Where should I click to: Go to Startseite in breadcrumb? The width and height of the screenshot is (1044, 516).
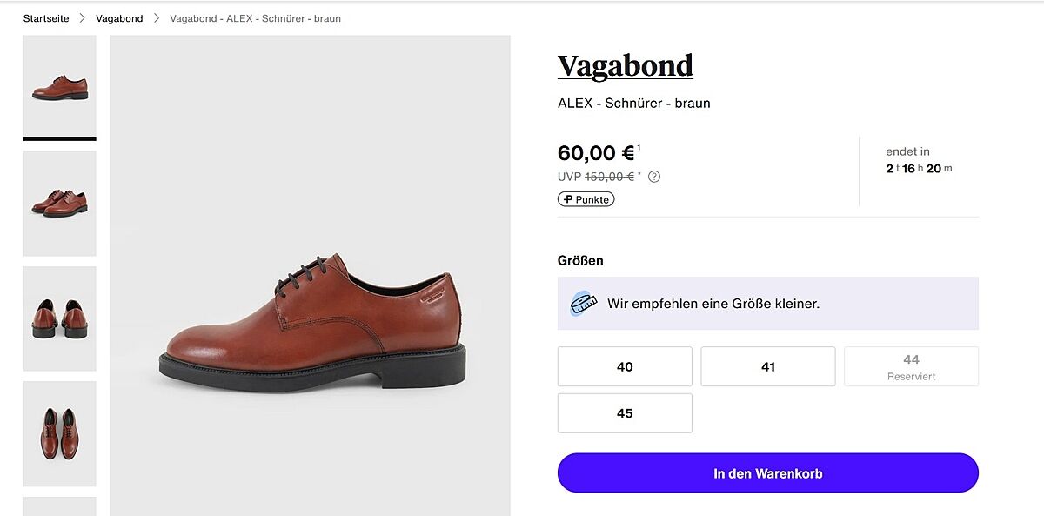point(46,18)
